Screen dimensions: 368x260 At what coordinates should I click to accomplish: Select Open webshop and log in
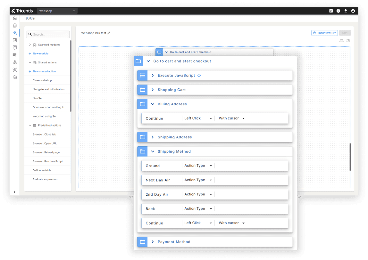[x=48, y=107]
